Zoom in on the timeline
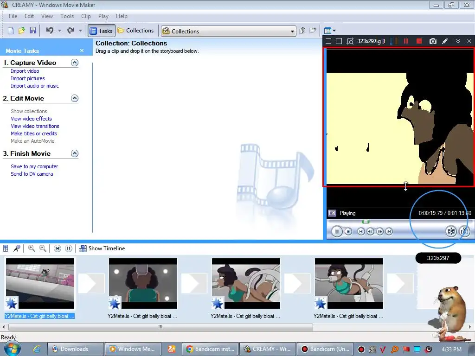Screen dimensions: 475x356 31,248
